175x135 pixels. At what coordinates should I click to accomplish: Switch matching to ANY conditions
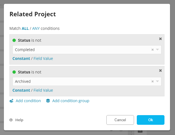click(36, 28)
